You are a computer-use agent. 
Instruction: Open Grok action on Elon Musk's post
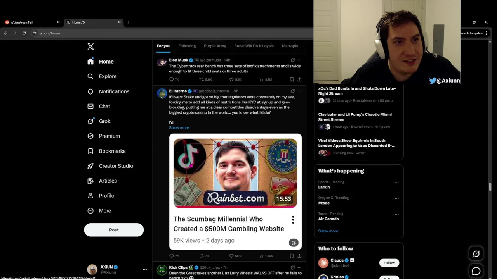tap(292, 60)
